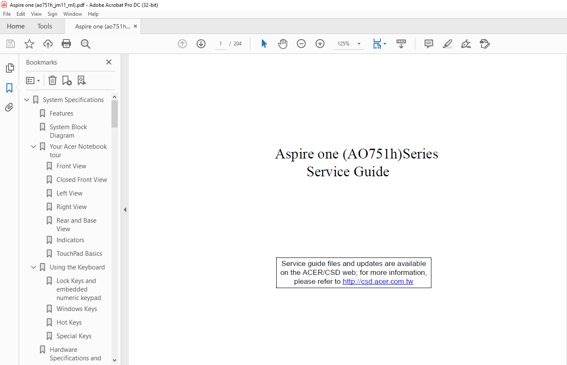Open the Windows Keys bookmark
Image resolution: width=567 pixels, height=365 pixels.
click(77, 309)
